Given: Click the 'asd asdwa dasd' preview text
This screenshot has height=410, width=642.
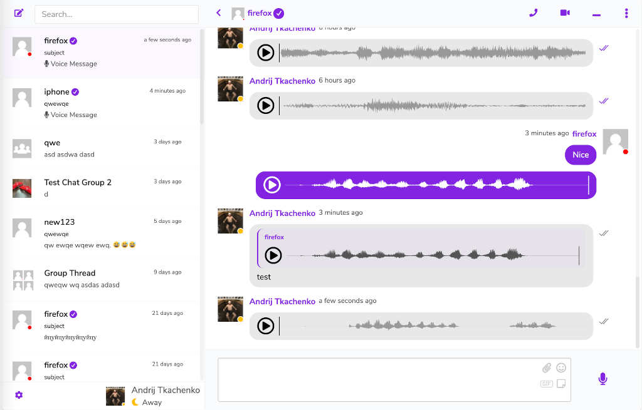Looking at the screenshot, I should click(x=69, y=155).
